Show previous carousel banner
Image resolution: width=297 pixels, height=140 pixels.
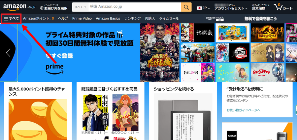(8, 53)
